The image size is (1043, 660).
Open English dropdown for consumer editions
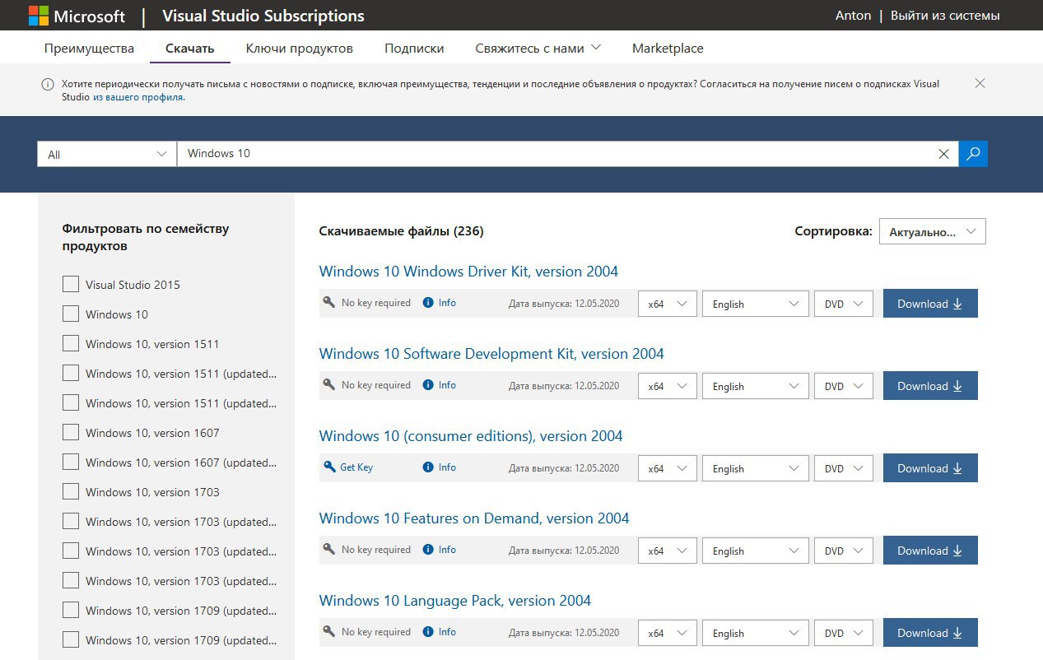(756, 468)
